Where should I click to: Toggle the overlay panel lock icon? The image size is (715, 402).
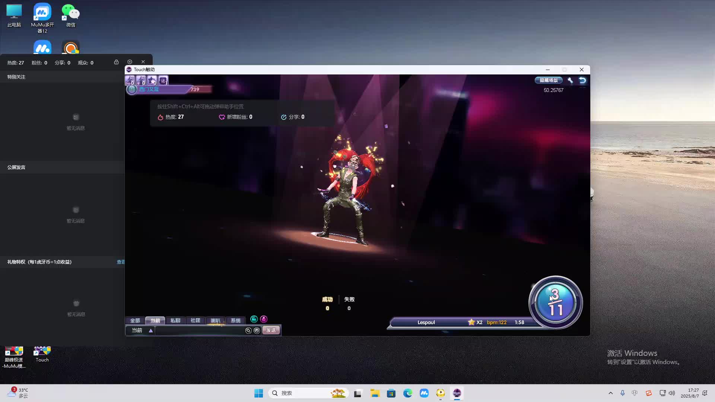(116, 62)
